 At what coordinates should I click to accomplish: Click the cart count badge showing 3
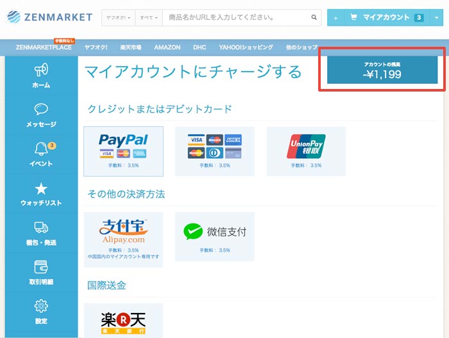click(419, 18)
